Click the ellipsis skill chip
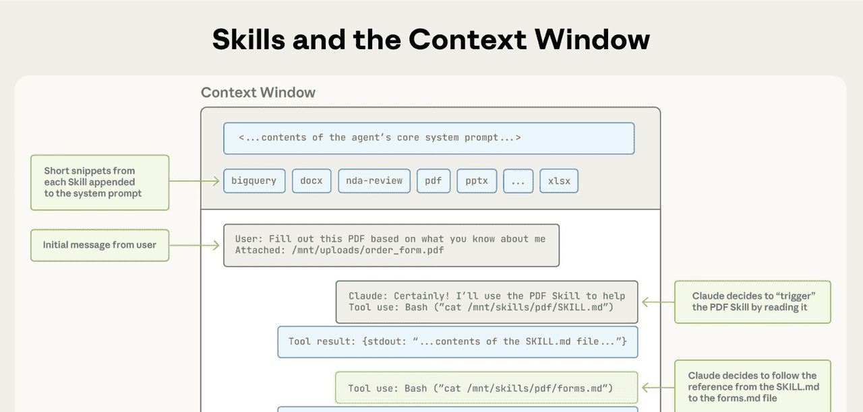Viewport: 863px width, 412px height. click(518, 181)
